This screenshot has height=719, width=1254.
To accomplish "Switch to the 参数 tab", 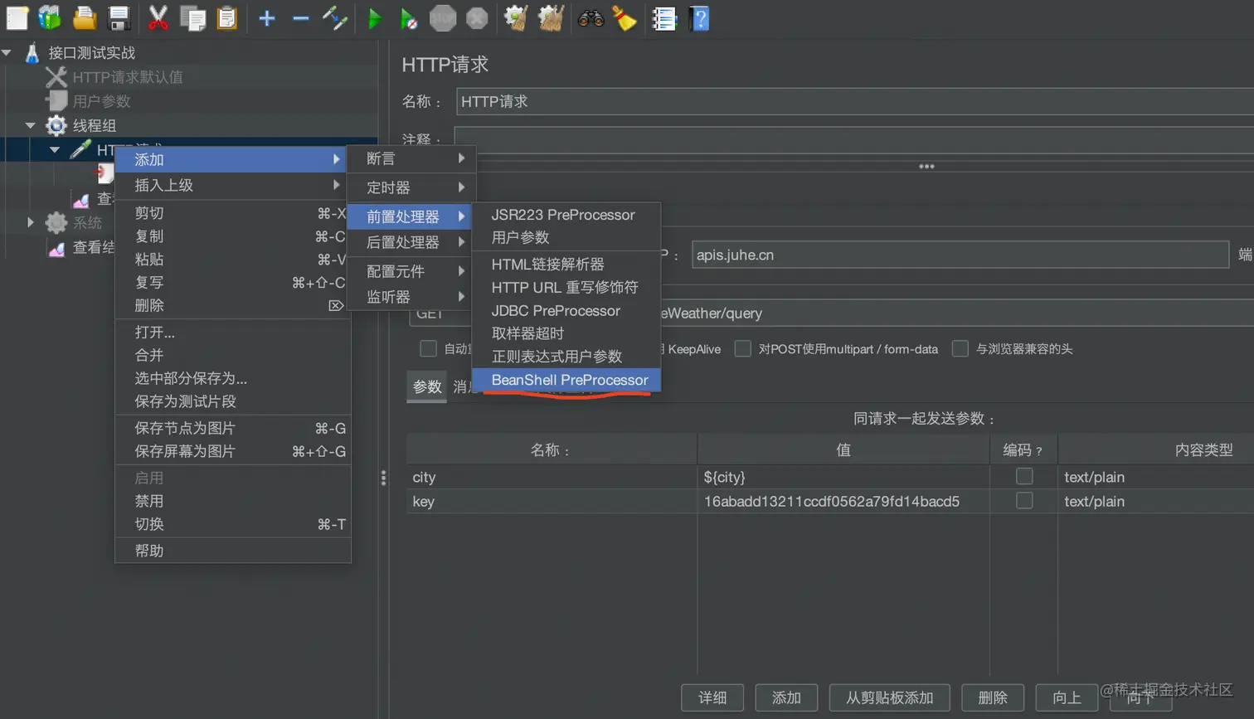I will [x=427, y=387].
